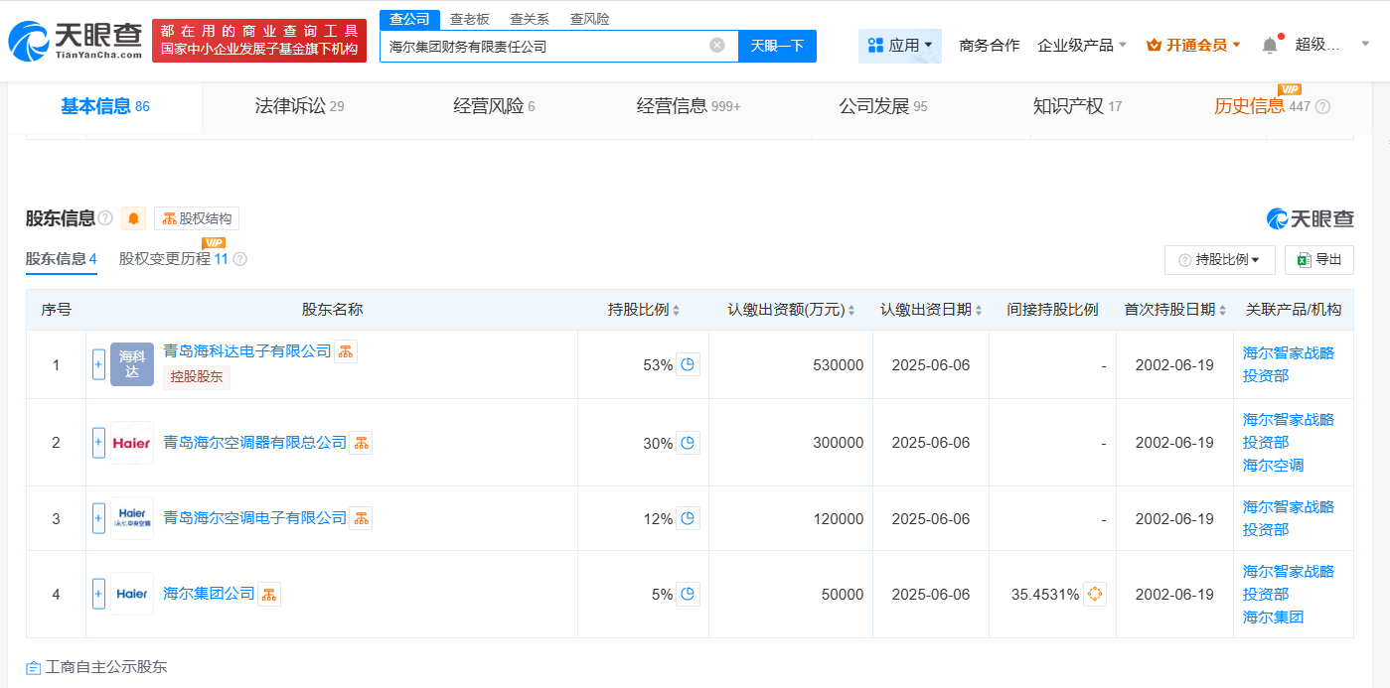Image resolution: width=1390 pixels, height=688 pixels.
Task: Open the user account dropdown 超级…
Action: 1331,45
